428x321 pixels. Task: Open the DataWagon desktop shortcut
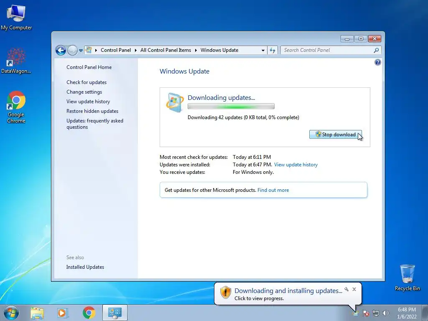click(x=16, y=61)
